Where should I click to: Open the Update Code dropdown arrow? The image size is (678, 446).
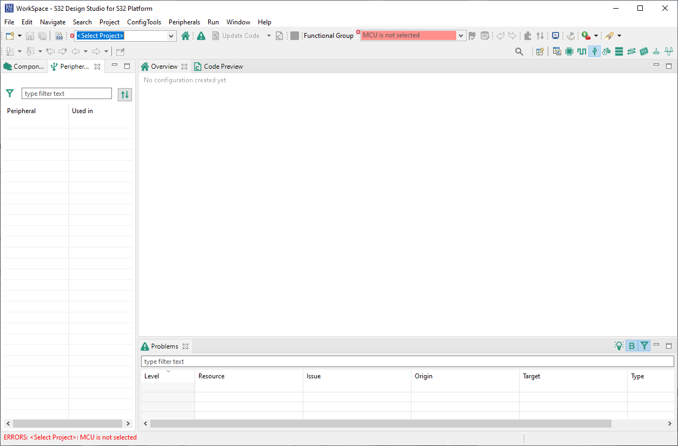(x=269, y=35)
